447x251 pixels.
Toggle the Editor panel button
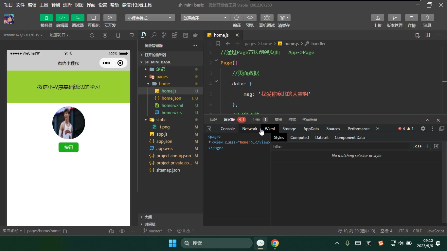62,18
